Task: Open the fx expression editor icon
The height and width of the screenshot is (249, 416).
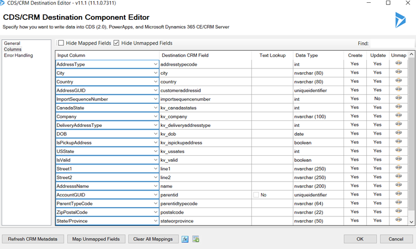Action: (x=185, y=239)
